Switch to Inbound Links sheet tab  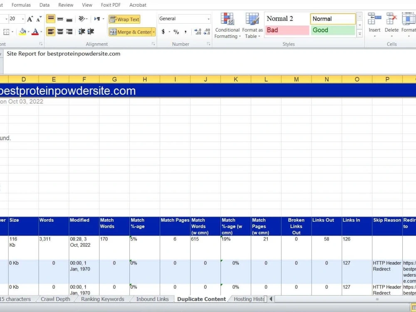[152, 299]
